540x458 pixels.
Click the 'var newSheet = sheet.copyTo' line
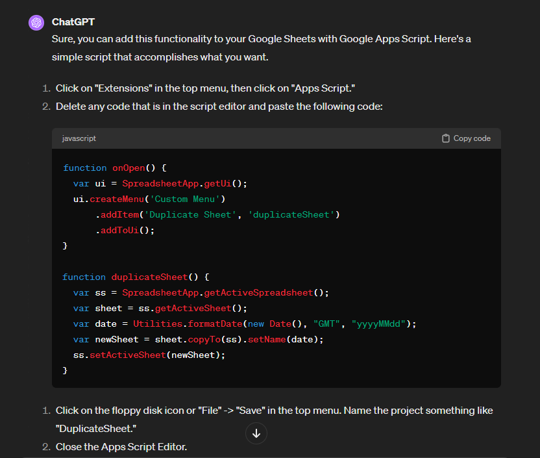(199, 340)
